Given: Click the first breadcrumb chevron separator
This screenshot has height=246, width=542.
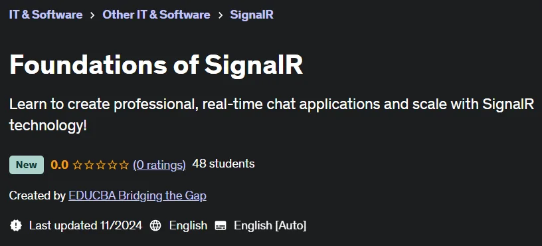Looking at the screenshot, I should [92, 15].
